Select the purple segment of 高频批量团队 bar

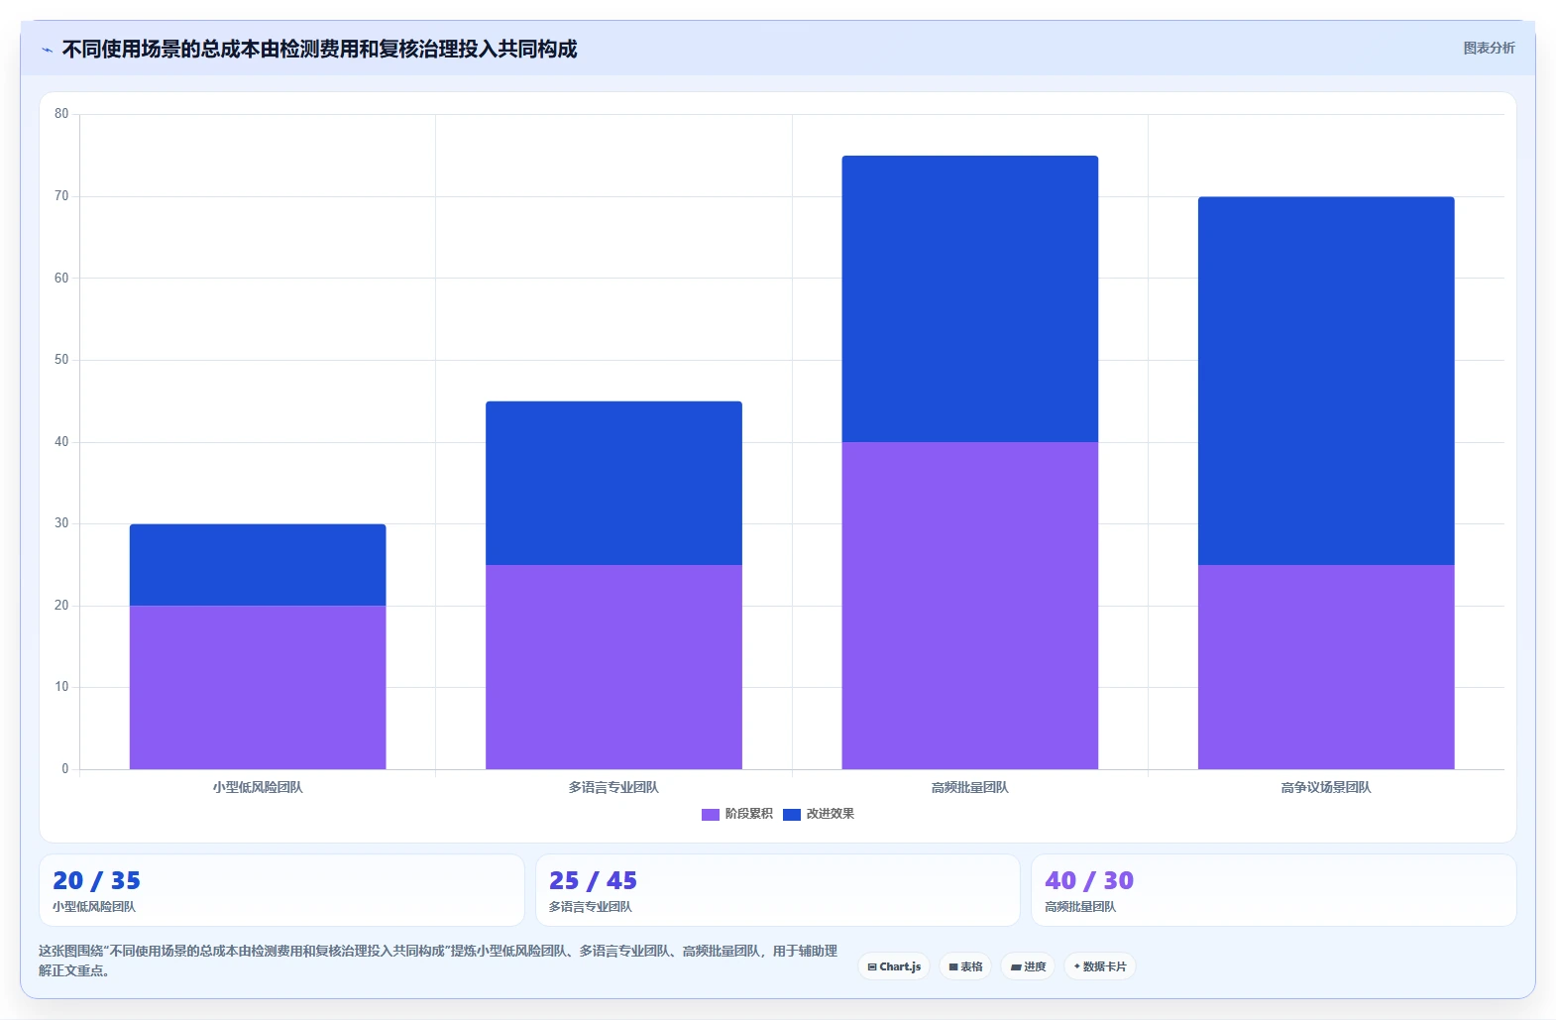point(970,606)
